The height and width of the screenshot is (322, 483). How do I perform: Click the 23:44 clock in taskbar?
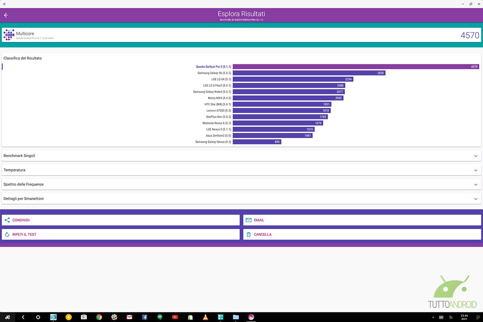pyautogui.click(x=464, y=316)
